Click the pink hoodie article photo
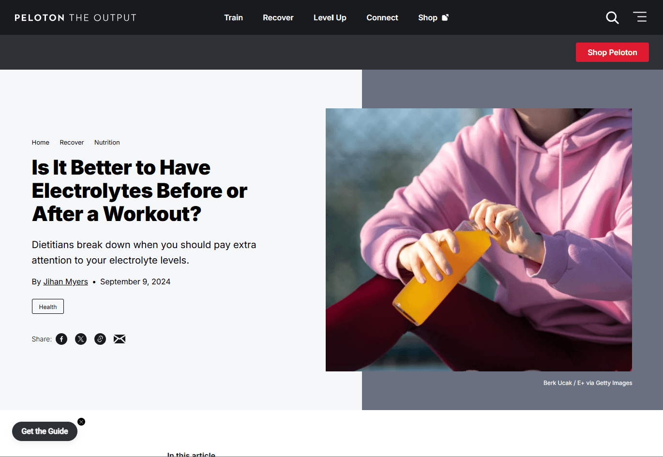This screenshot has width=663, height=457. [x=479, y=240]
